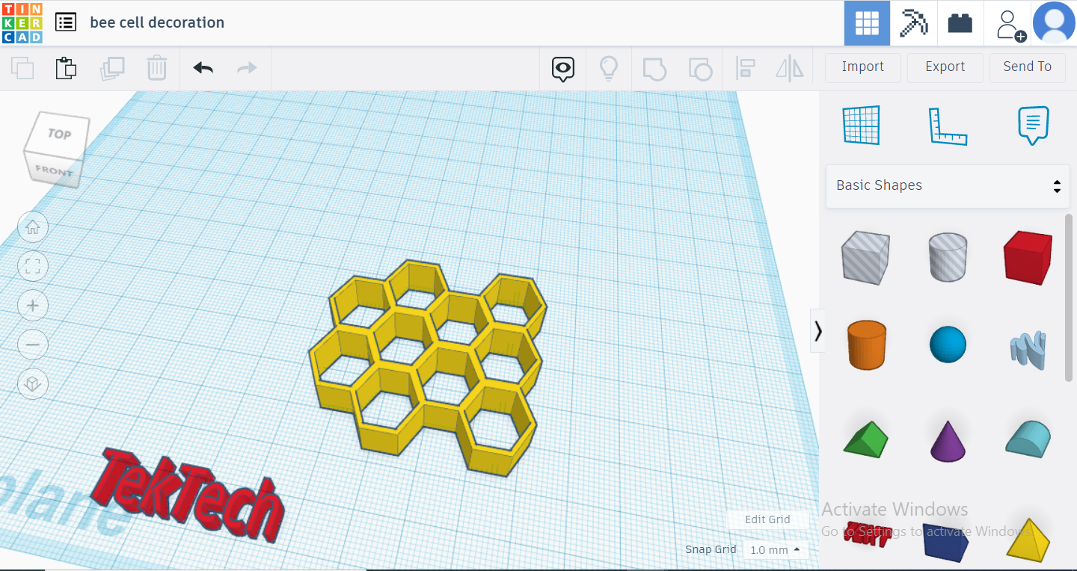1077x571 pixels.
Task: Select the teal Round Roof shape
Action: [x=1028, y=438]
